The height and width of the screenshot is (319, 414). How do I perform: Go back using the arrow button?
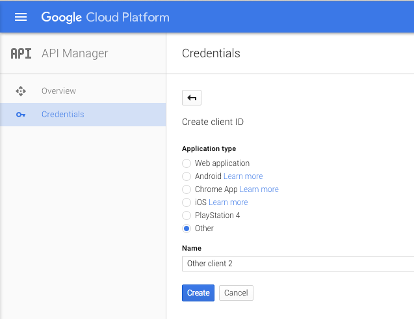pyautogui.click(x=192, y=98)
